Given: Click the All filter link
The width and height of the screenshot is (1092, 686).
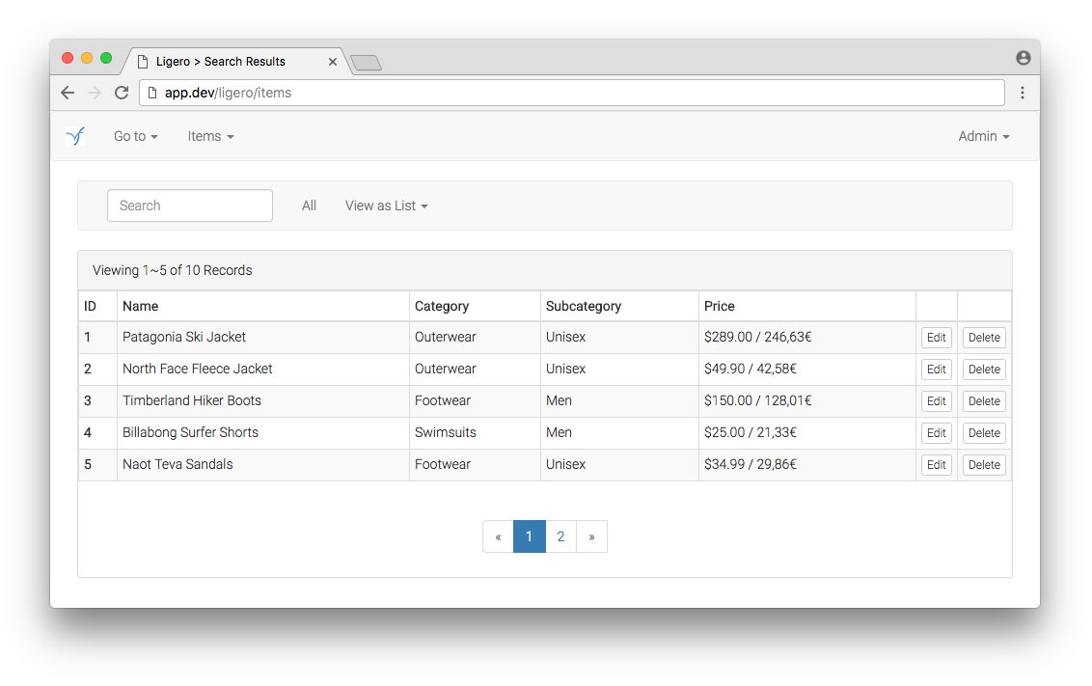Looking at the screenshot, I should (x=310, y=206).
